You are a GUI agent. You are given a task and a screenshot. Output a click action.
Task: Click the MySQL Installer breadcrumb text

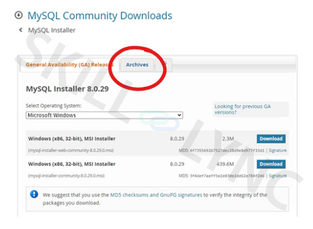tap(52, 30)
